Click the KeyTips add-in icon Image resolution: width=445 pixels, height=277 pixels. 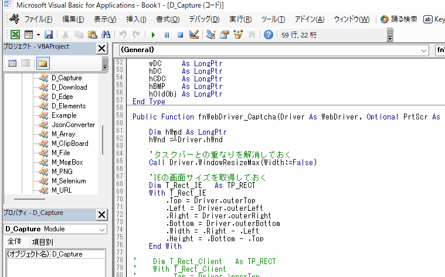pos(427,19)
